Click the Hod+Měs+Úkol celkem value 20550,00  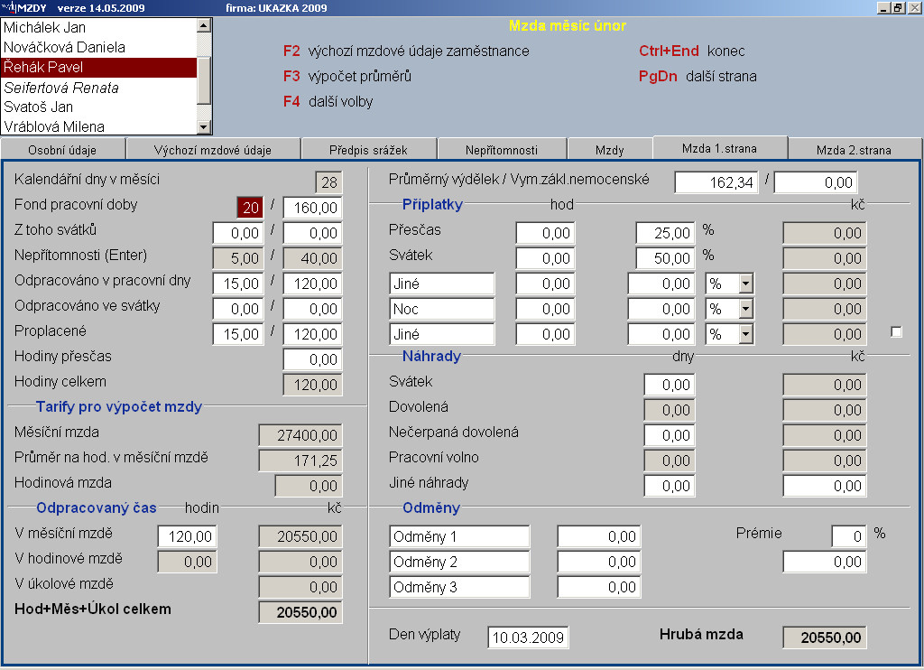pos(300,612)
